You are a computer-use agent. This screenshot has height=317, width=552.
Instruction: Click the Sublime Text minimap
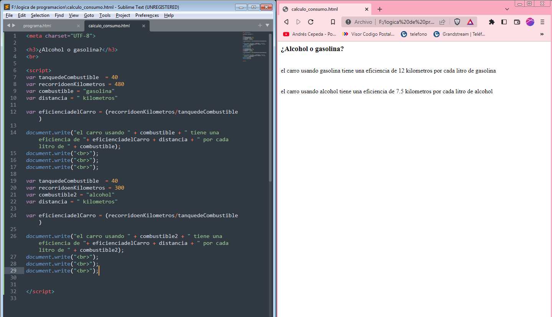(255, 46)
